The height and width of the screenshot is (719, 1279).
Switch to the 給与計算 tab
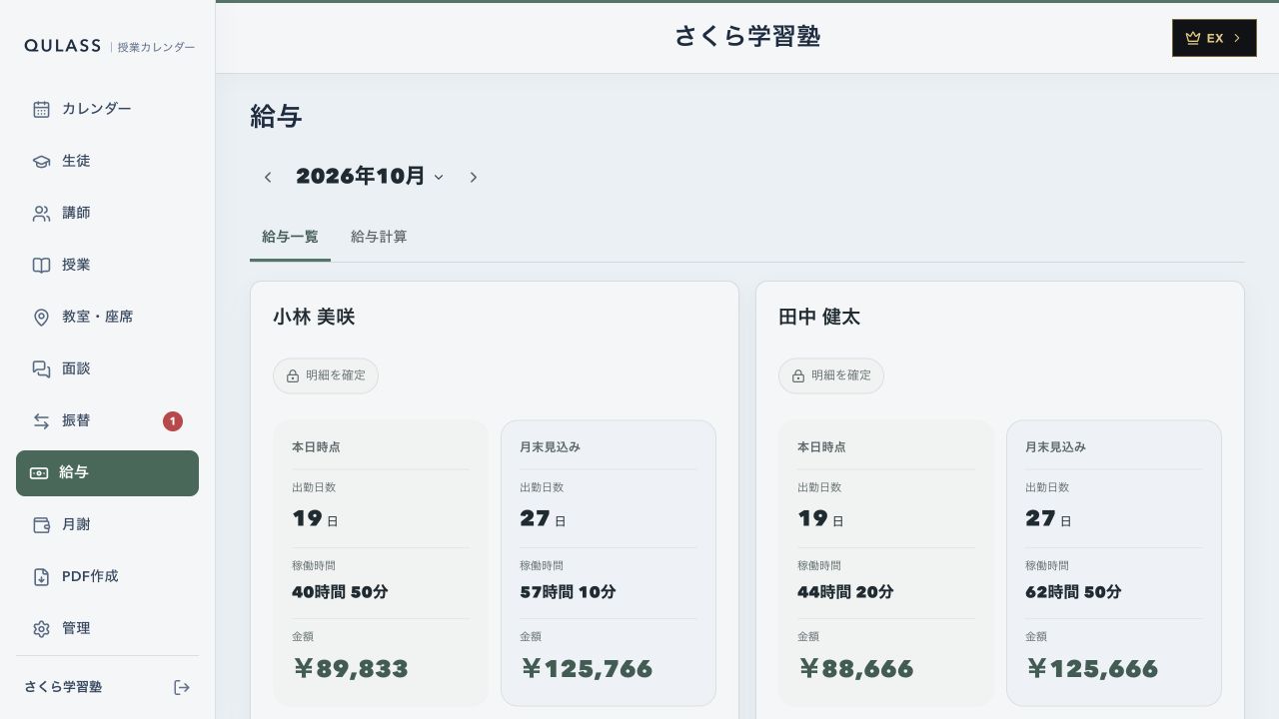[379, 237]
